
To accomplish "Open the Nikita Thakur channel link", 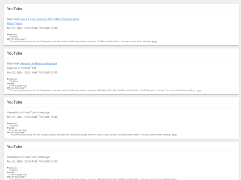I will (x=15, y=24).
